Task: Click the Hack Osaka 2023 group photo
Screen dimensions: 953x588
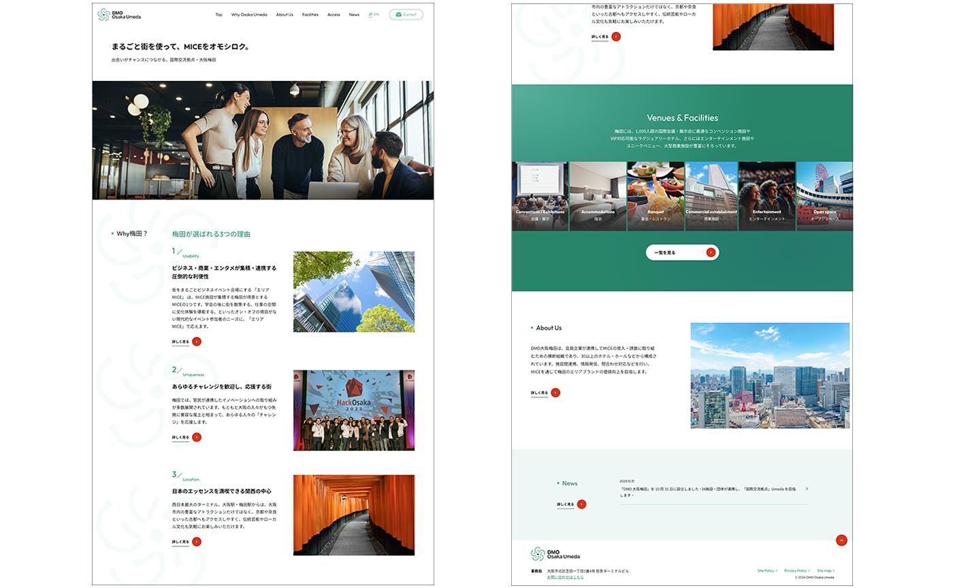Action: 354,410
